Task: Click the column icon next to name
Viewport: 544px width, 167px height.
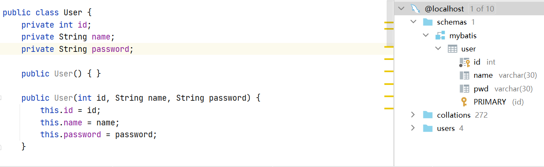Action: (464, 76)
